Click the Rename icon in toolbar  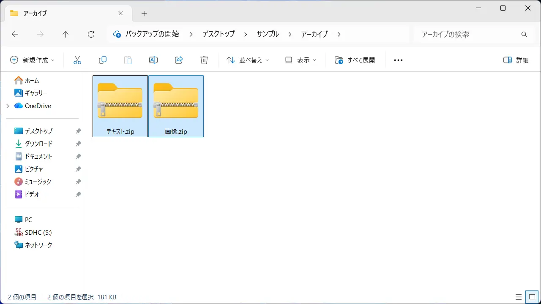[153, 60]
